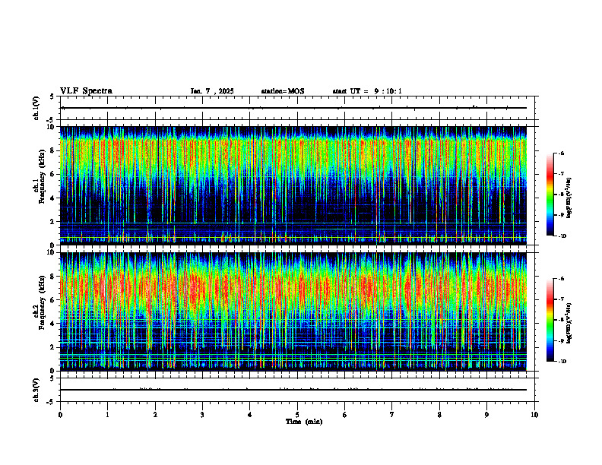Click the ch.2 spectrogram color scale bar

click(550, 320)
